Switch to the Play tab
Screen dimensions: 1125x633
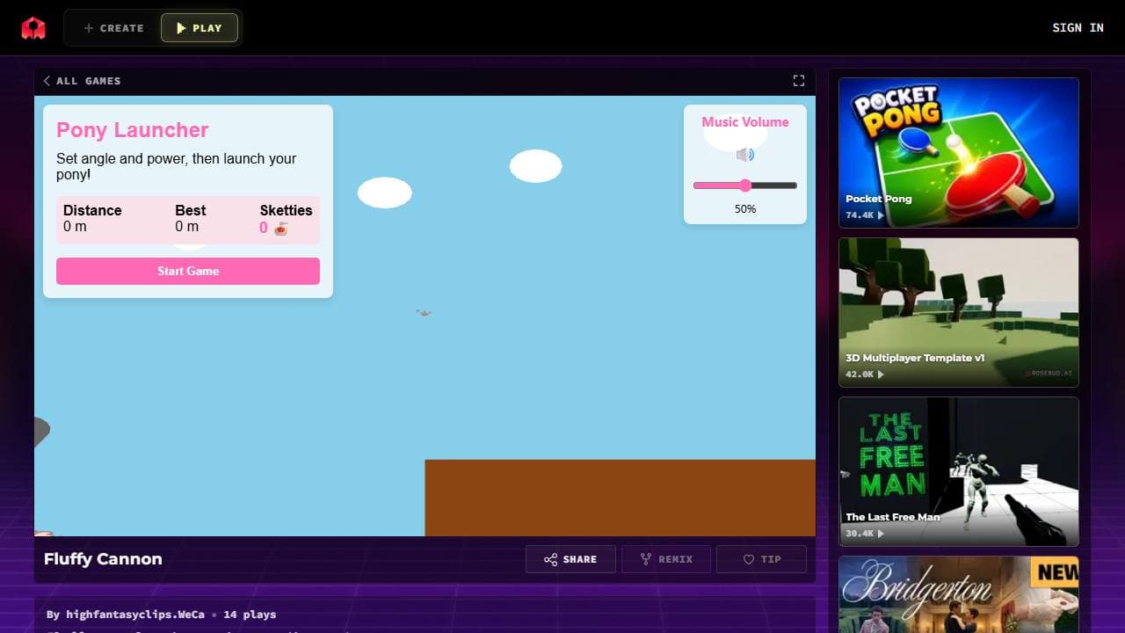[200, 28]
